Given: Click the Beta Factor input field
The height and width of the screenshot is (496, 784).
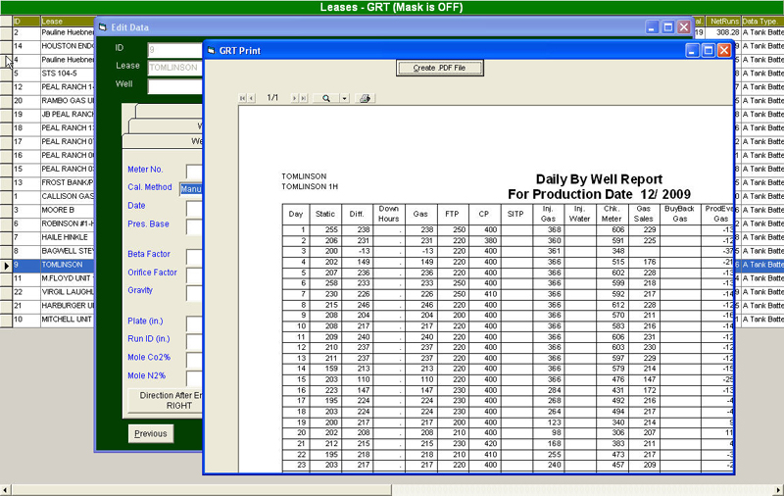Looking at the screenshot, I should 194,256.
